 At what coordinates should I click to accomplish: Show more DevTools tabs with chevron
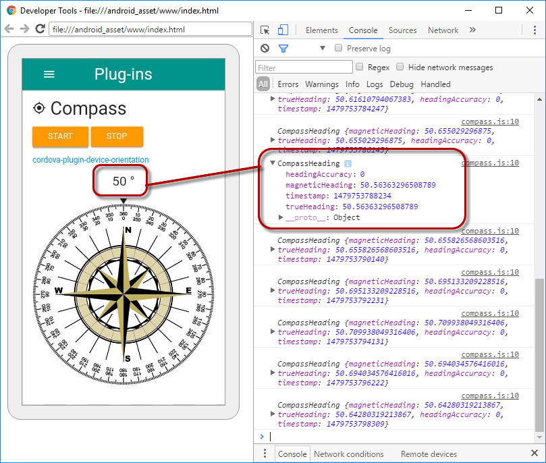pos(472,30)
